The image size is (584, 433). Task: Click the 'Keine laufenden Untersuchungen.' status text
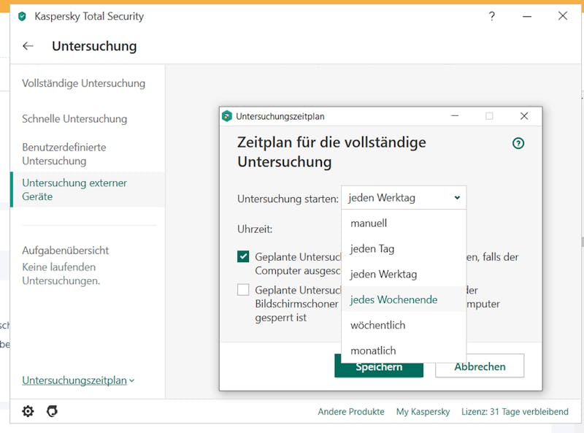61,274
